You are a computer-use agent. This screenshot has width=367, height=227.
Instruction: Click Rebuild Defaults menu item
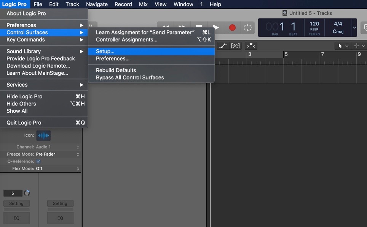[x=116, y=70]
